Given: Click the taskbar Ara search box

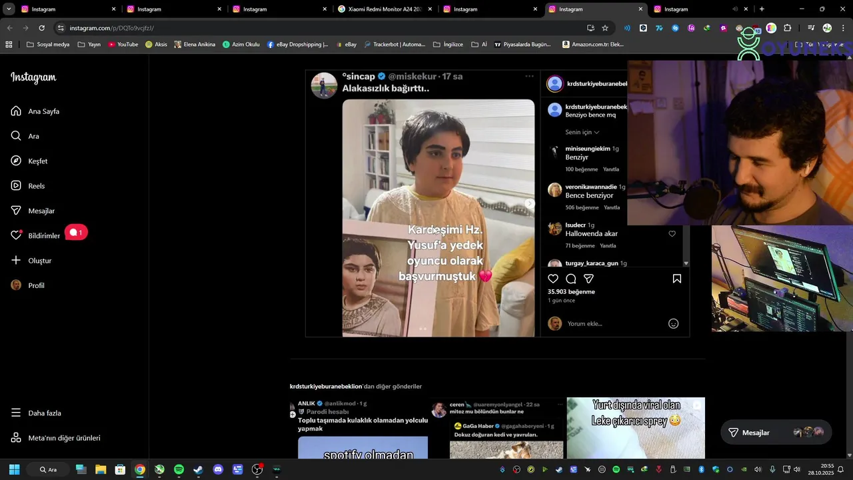Looking at the screenshot, I should point(49,469).
